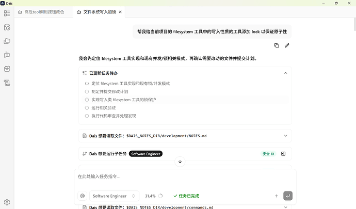Open the Software Engineer agent dropdown

[x=114, y=196]
